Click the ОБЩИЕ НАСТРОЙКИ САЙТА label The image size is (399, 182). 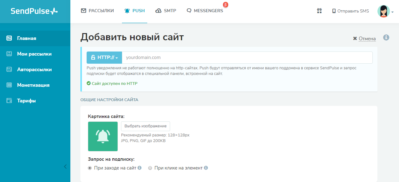click(109, 100)
